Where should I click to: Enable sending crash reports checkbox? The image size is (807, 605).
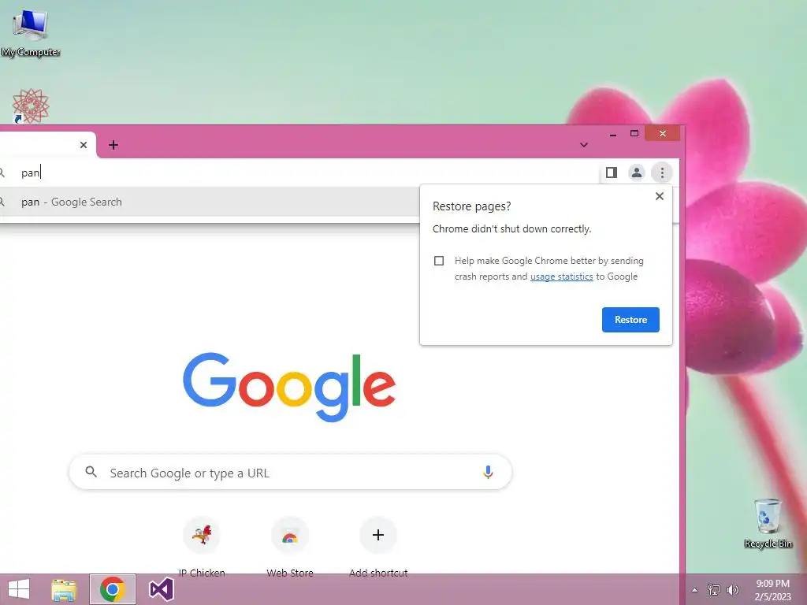439,261
